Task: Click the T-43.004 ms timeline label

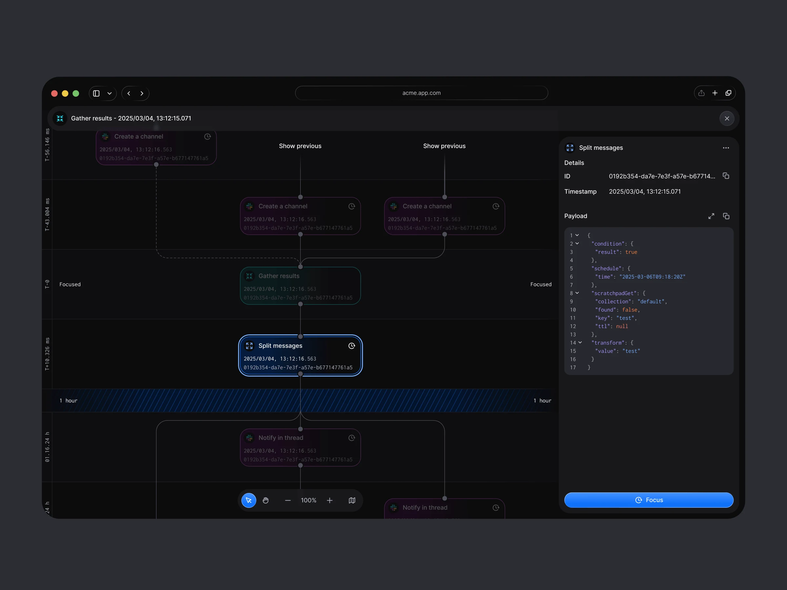Action: 47,215
